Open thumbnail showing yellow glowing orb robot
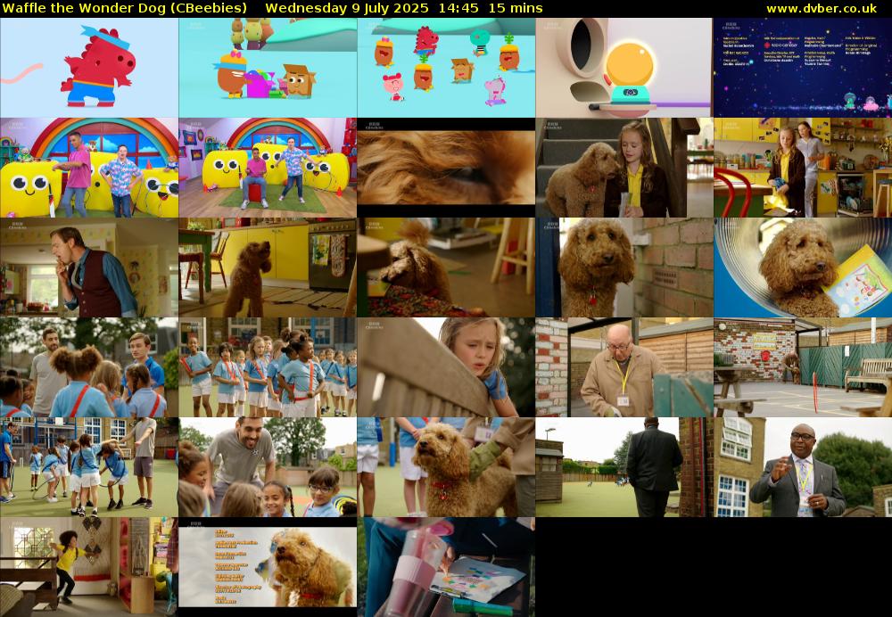Viewport: 892px width, 617px height. click(624, 68)
